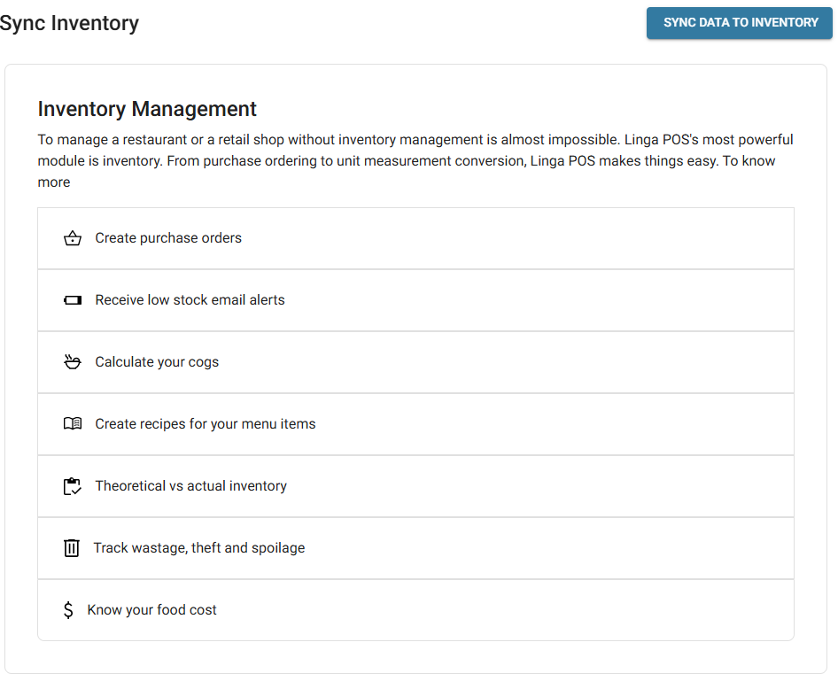The image size is (838, 681).
Task: Select the clipboard checkmark icon for inventory
Action: pyautogui.click(x=73, y=486)
